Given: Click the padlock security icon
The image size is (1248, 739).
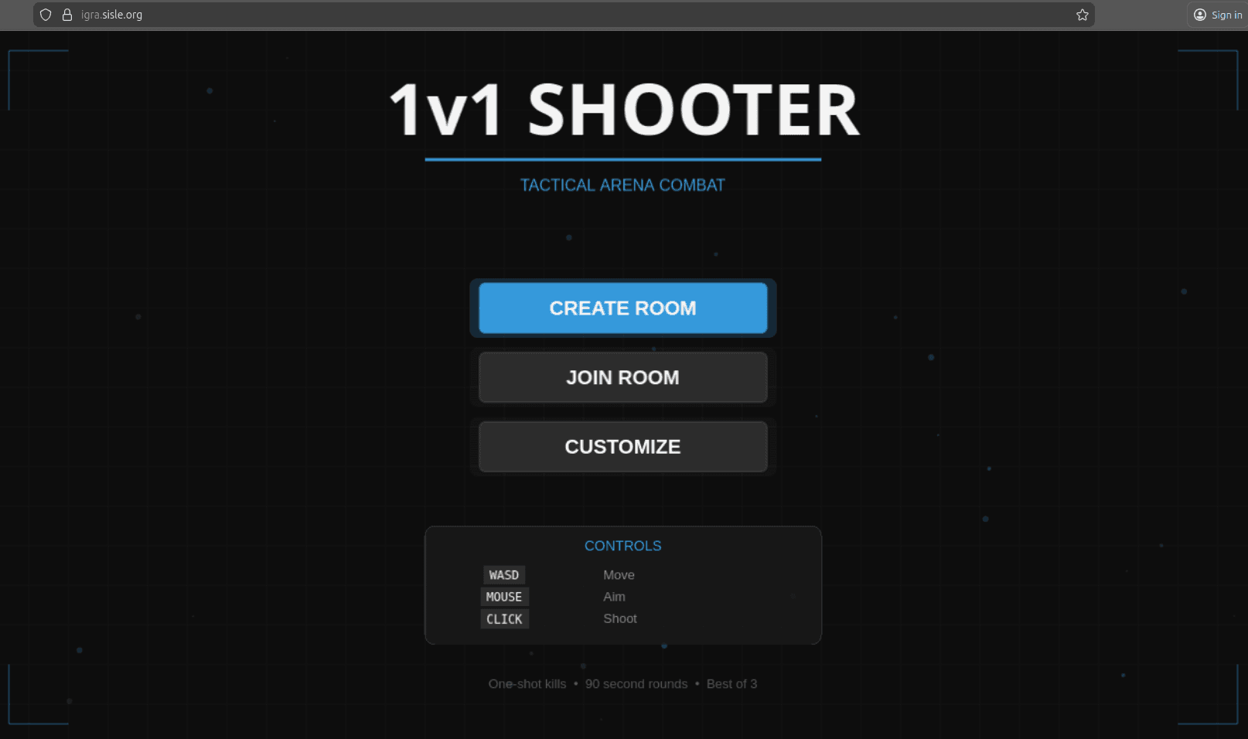Looking at the screenshot, I should click(66, 14).
